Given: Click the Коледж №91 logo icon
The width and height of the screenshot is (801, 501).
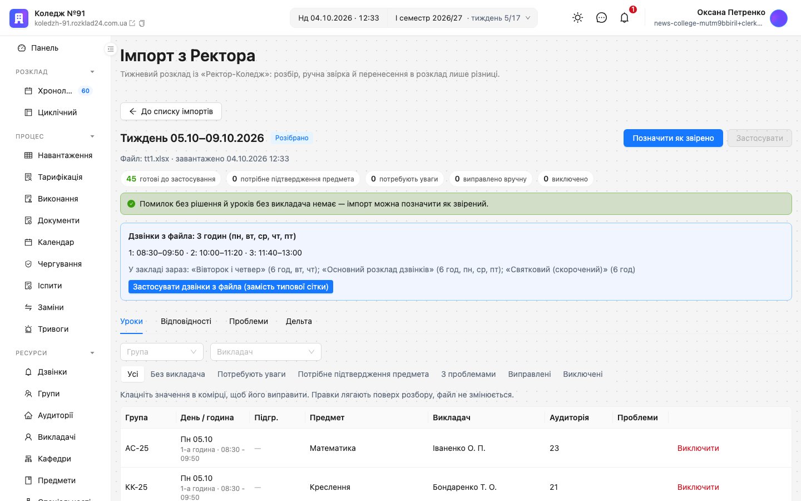Looking at the screenshot, I should 19,18.
